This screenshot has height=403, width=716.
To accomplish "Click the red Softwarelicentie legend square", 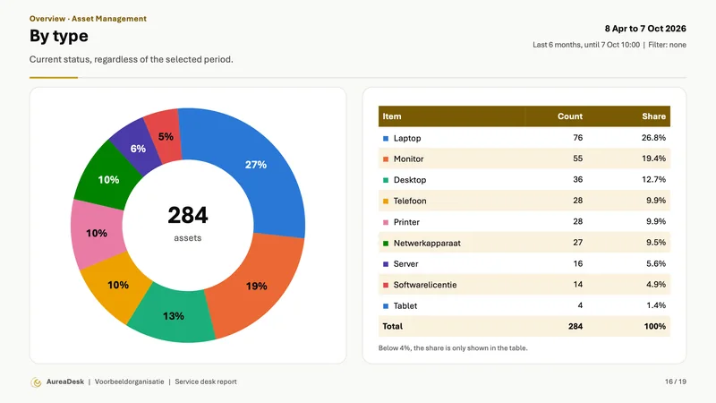I will pyautogui.click(x=386, y=285).
